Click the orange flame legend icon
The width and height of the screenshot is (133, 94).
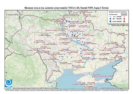[x=124, y=21]
